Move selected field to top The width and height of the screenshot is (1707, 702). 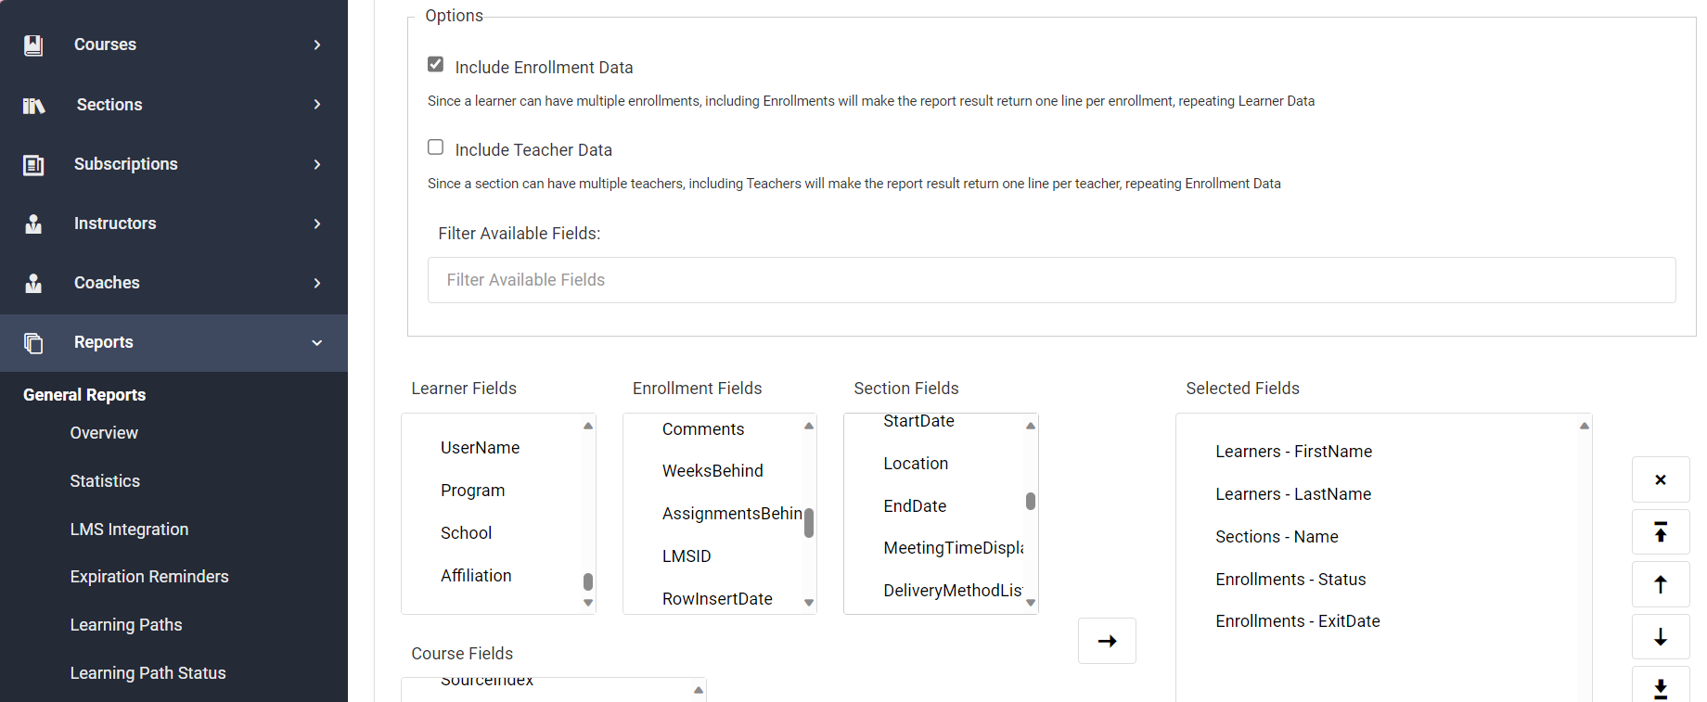point(1661,532)
